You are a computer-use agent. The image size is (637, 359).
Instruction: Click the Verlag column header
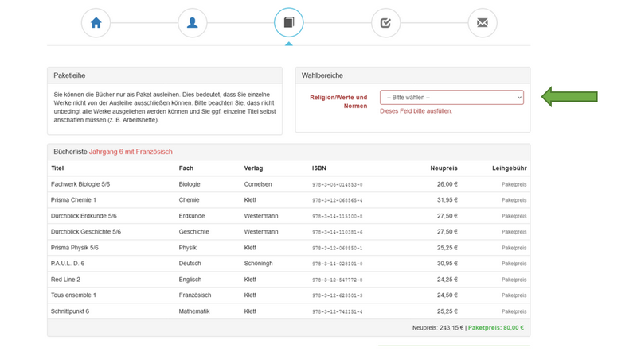click(253, 168)
